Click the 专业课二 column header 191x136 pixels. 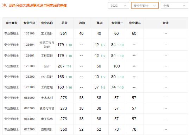pyautogui.click(x=135, y=23)
